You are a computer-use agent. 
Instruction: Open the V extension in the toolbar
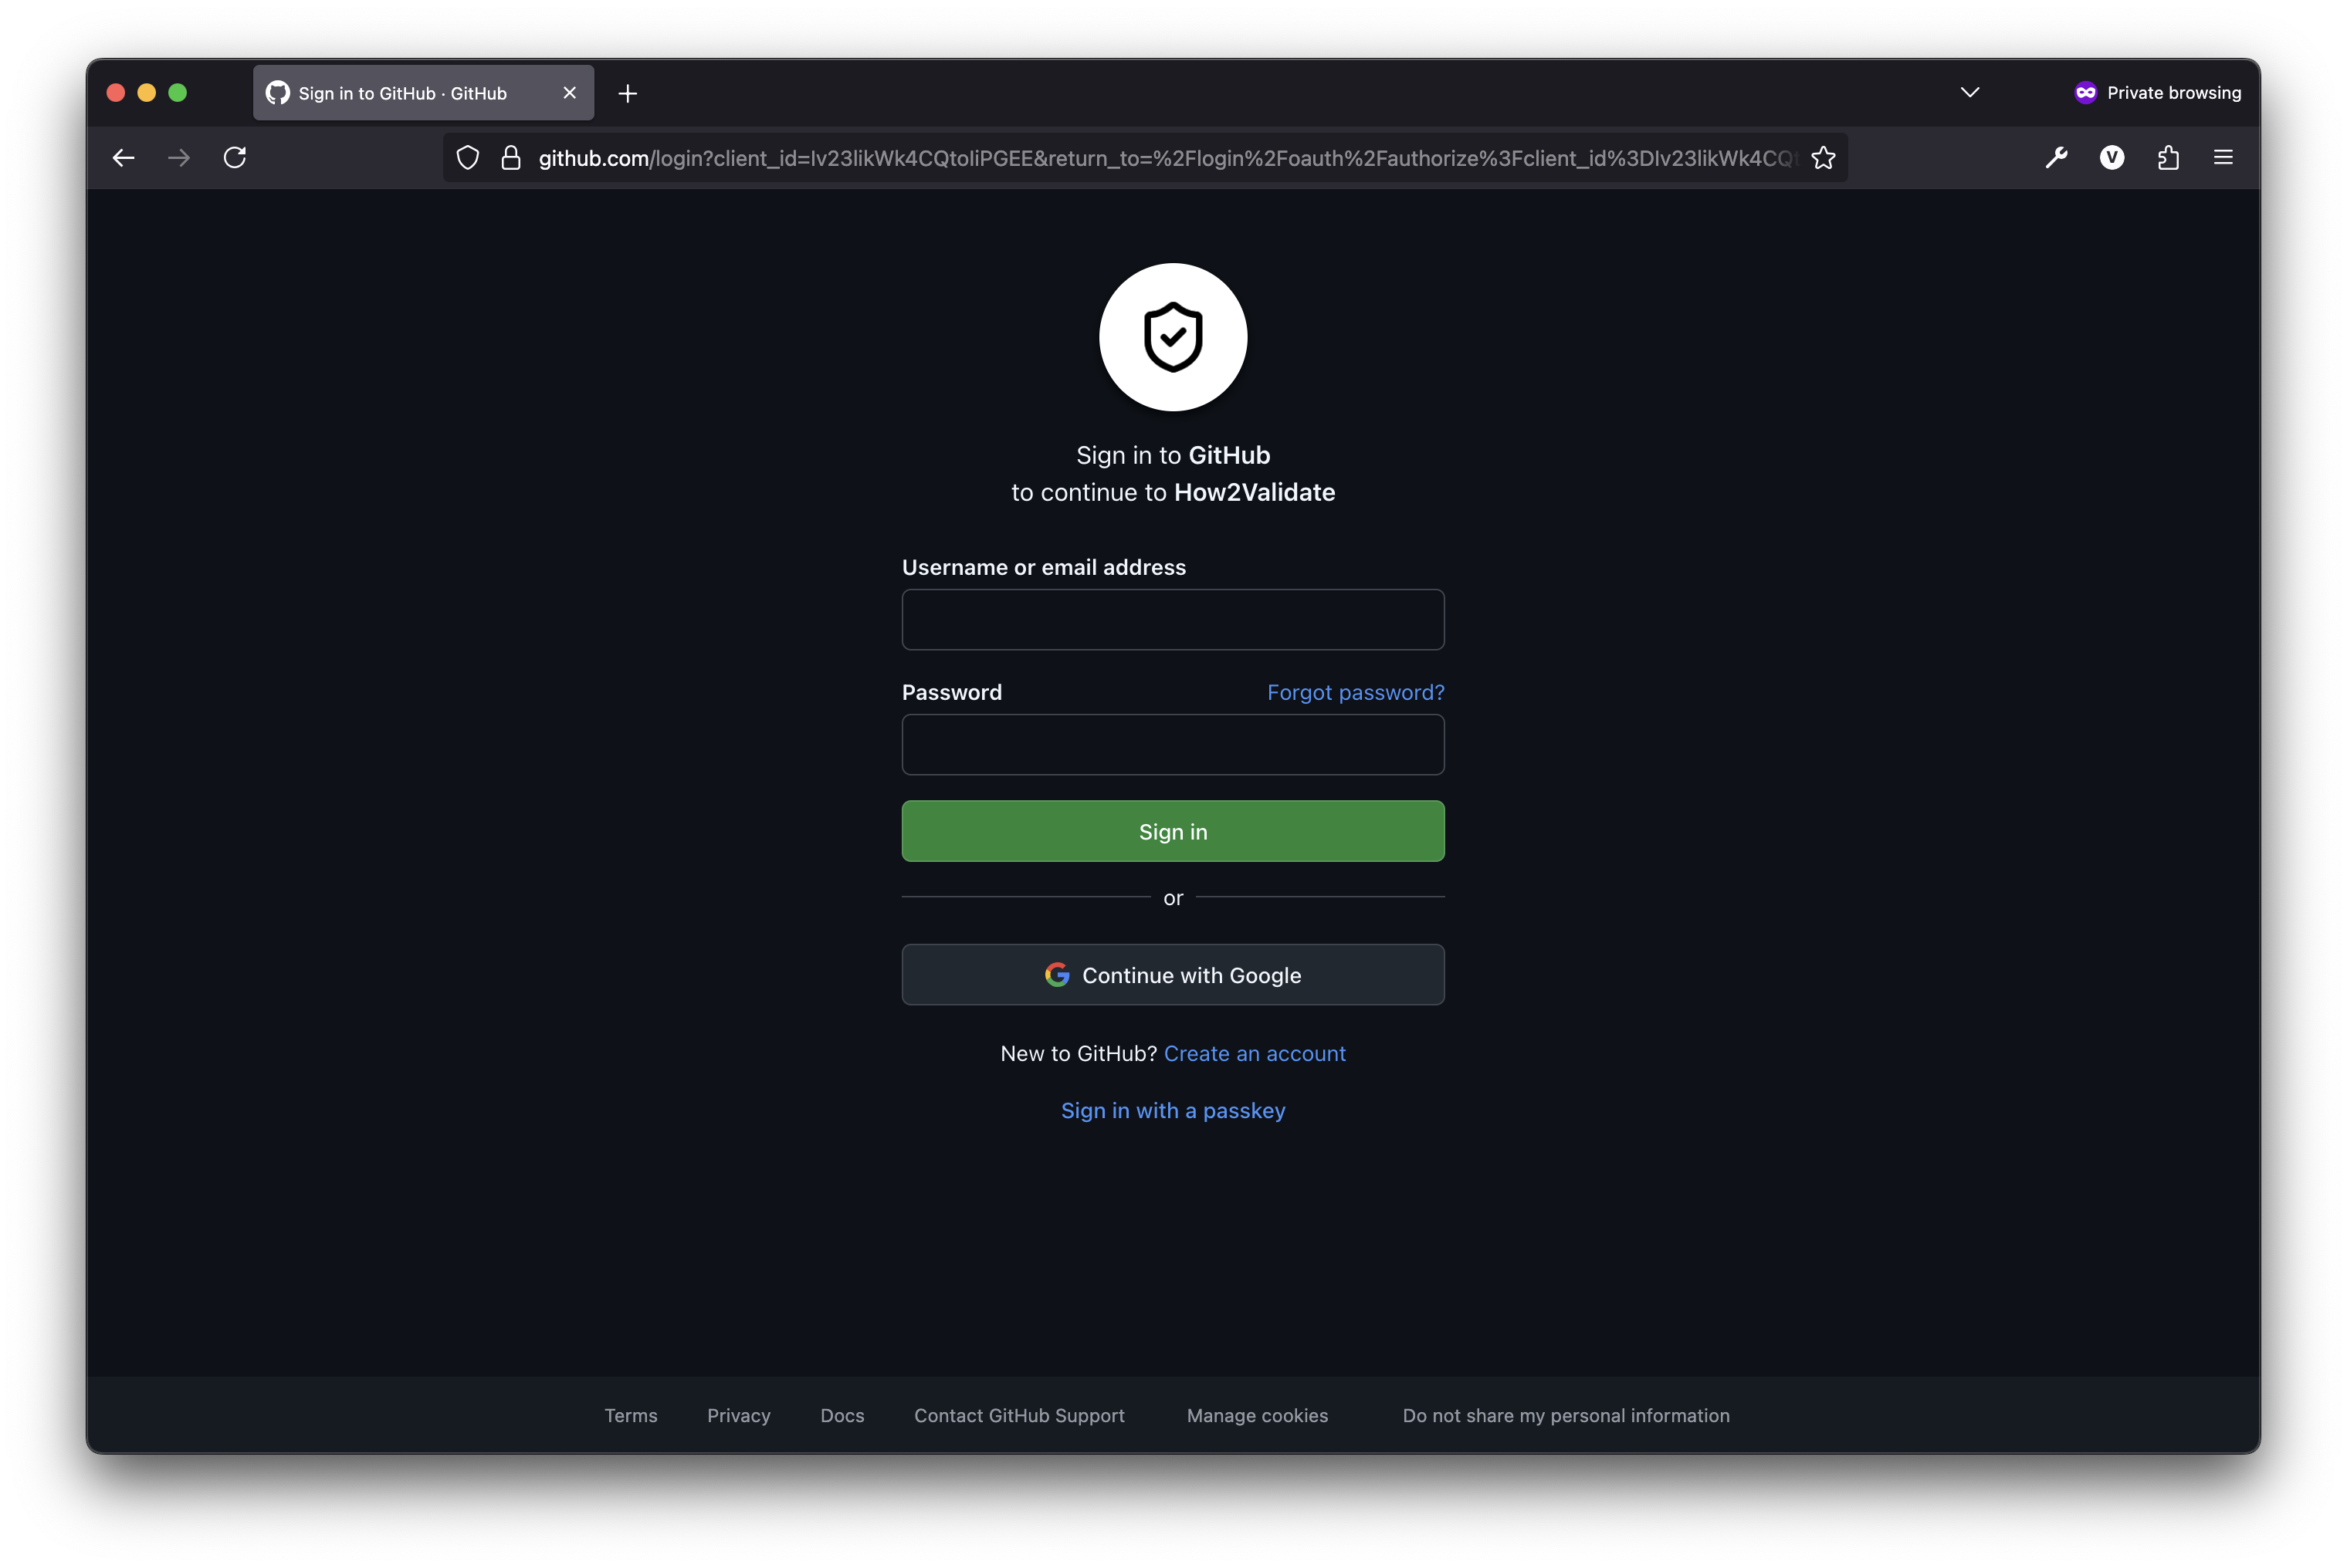coord(2112,158)
